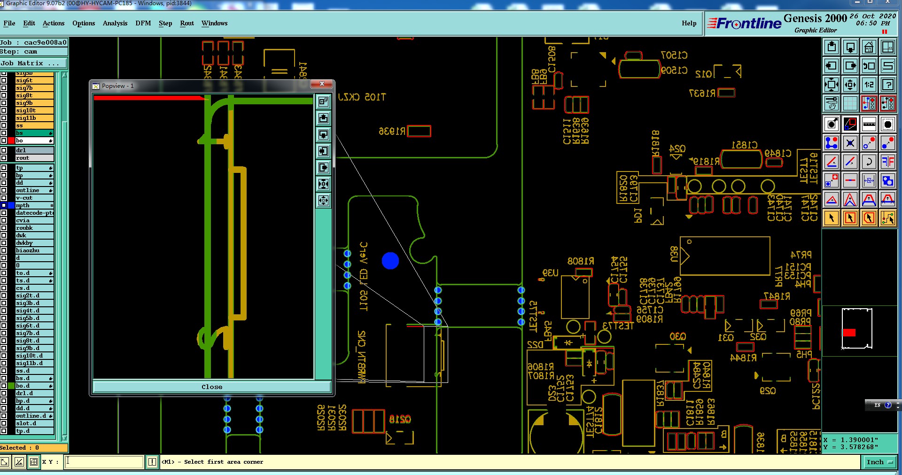Image resolution: width=902 pixels, height=475 pixels.
Task: Toggle the grid display icon
Action: pos(850,103)
